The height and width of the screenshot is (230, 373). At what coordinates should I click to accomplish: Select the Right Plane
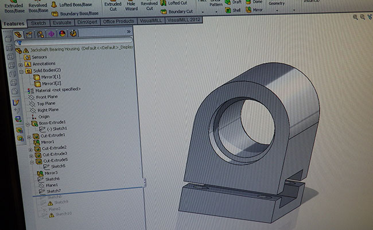(x=44, y=110)
